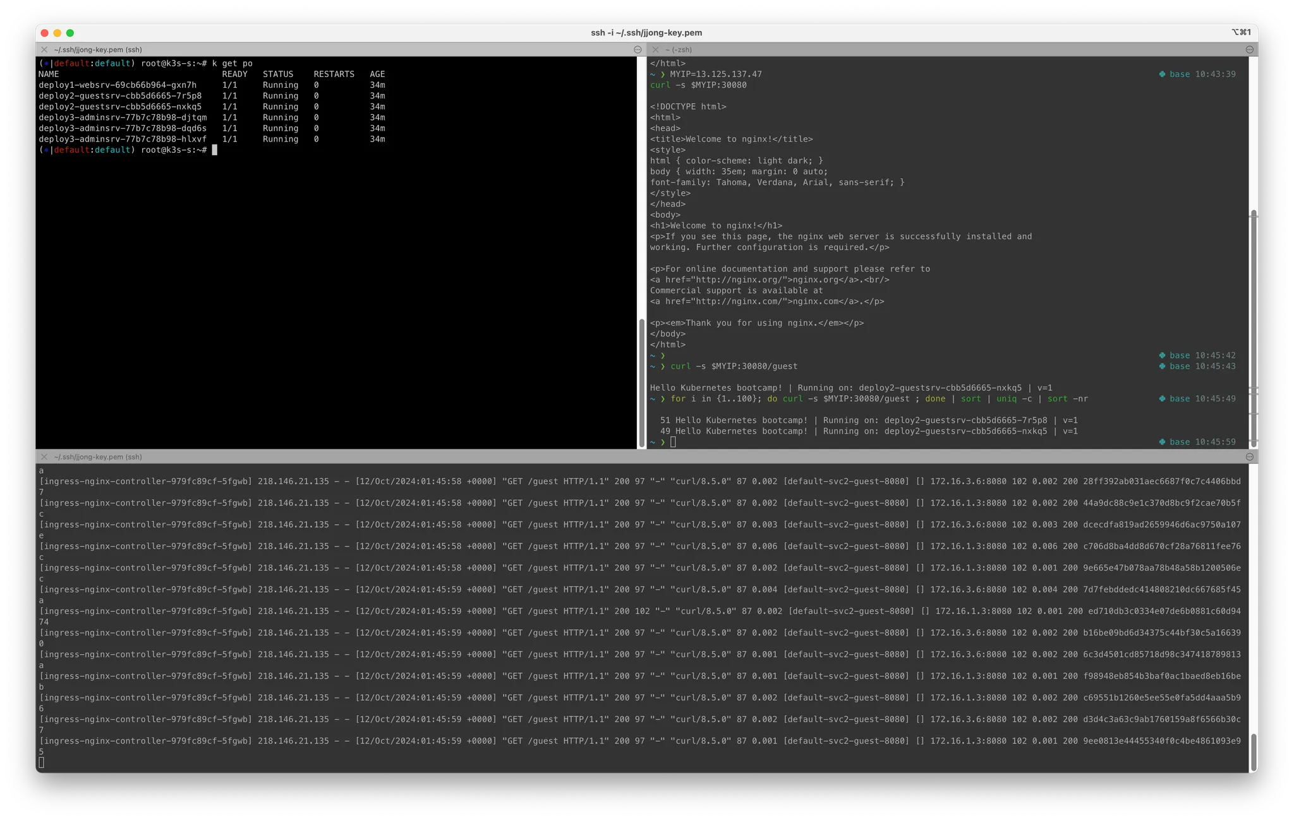This screenshot has height=820, width=1294.
Task: Click the MYIP=13.125.137.47 line
Action: [x=716, y=74]
